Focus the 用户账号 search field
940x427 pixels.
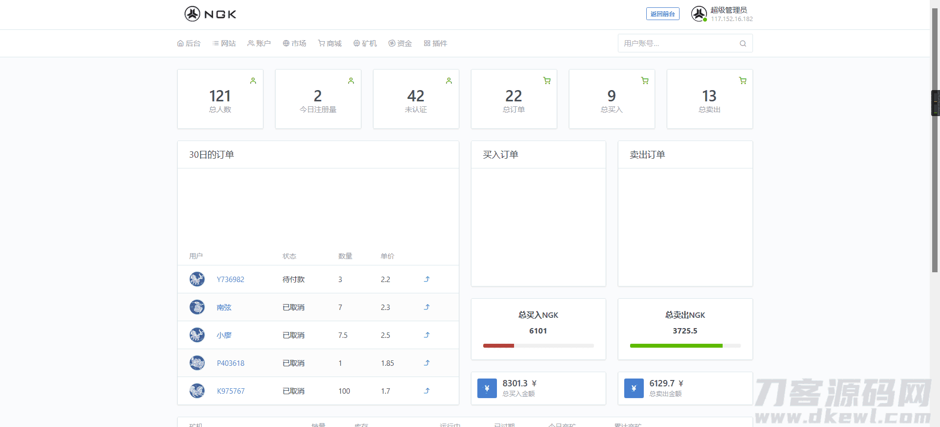click(678, 44)
